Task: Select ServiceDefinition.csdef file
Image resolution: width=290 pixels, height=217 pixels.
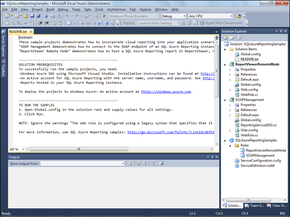Action: click(257, 166)
